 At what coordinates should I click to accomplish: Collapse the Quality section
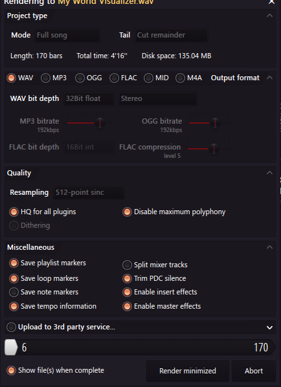click(269, 173)
